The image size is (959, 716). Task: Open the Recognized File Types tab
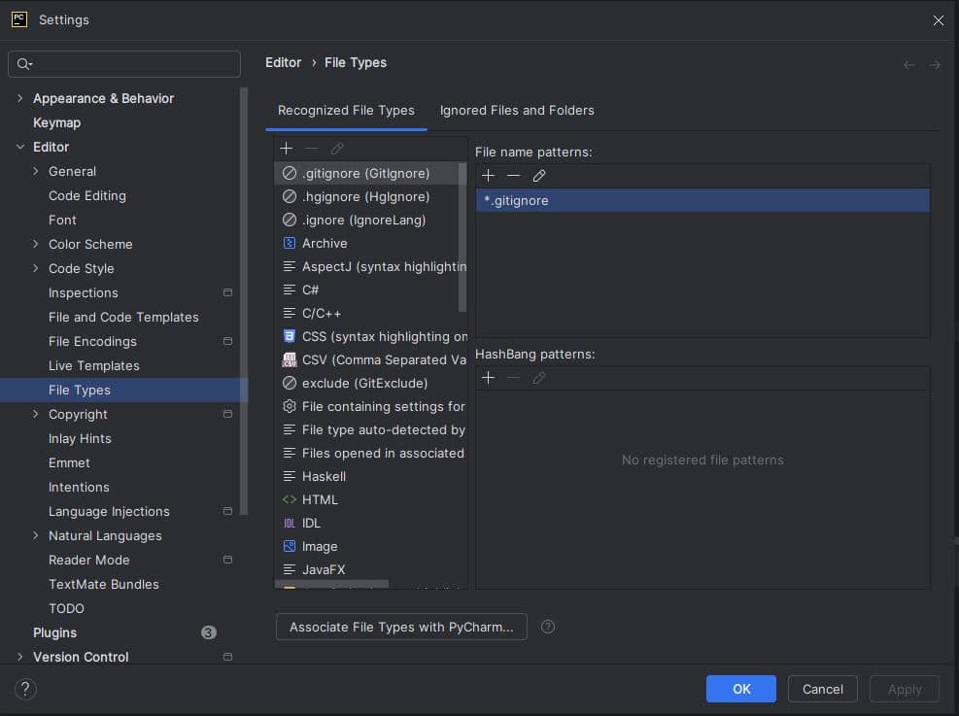pos(346,110)
